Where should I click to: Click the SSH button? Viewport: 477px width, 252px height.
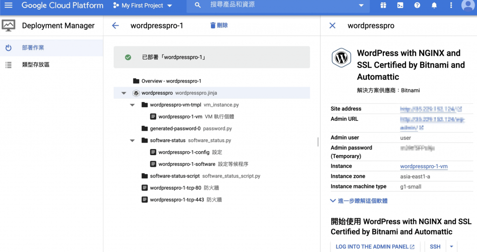coord(435,246)
